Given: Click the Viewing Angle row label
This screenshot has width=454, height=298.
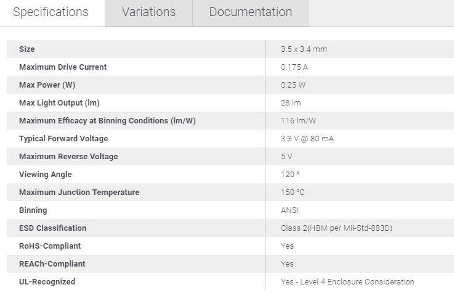Looking at the screenshot, I should pyautogui.click(x=46, y=174).
